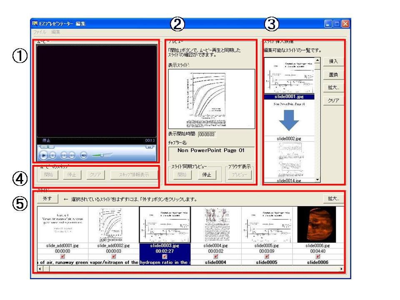The height and width of the screenshot is (300, 400).
Task: Click the クリア button in the slide insert panel
Action: pyautogui.click(x=333, y=101)
